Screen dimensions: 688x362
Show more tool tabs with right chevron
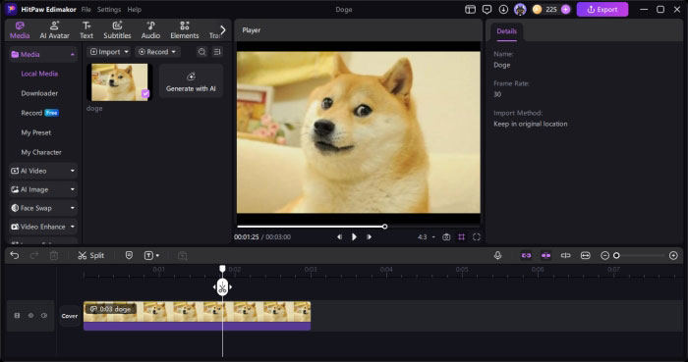tap(223, 29)
